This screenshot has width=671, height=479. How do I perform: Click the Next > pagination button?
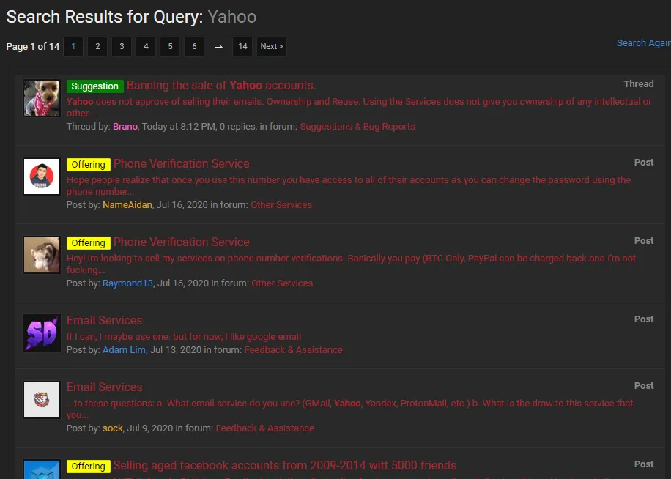coord(272,47)
